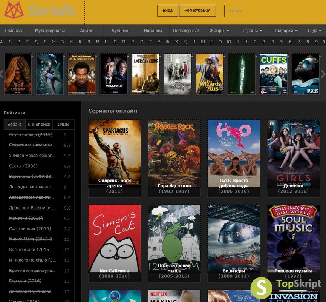Switch to the IMDB ratings tab

(x=63, y=124)
